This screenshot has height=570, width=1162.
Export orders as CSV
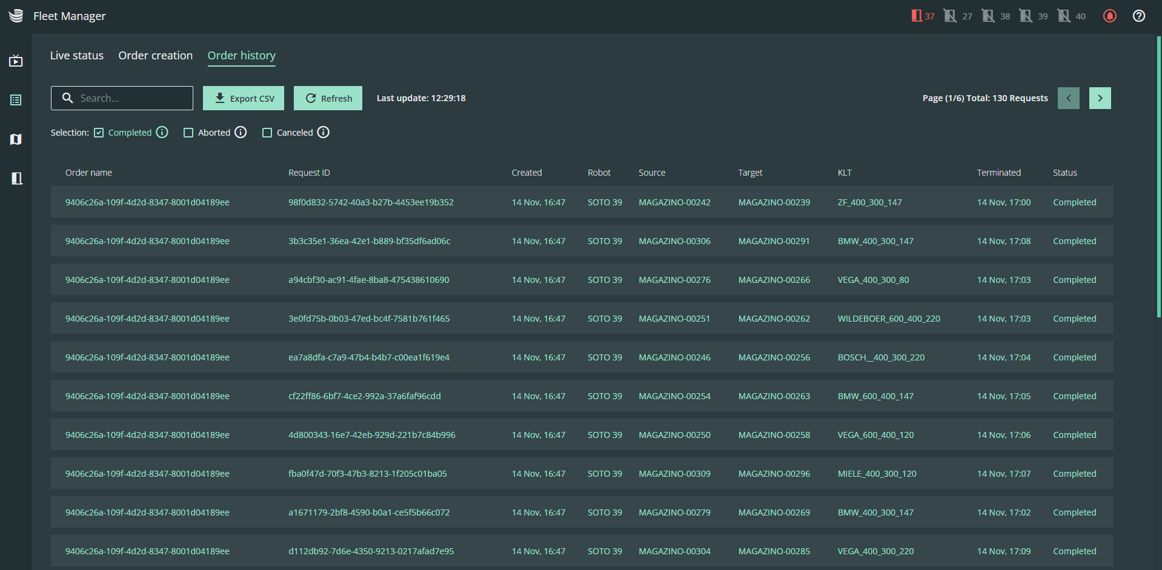pos(244,98)
